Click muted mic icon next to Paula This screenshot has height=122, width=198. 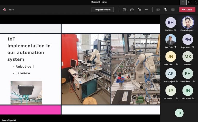[194, 81]
